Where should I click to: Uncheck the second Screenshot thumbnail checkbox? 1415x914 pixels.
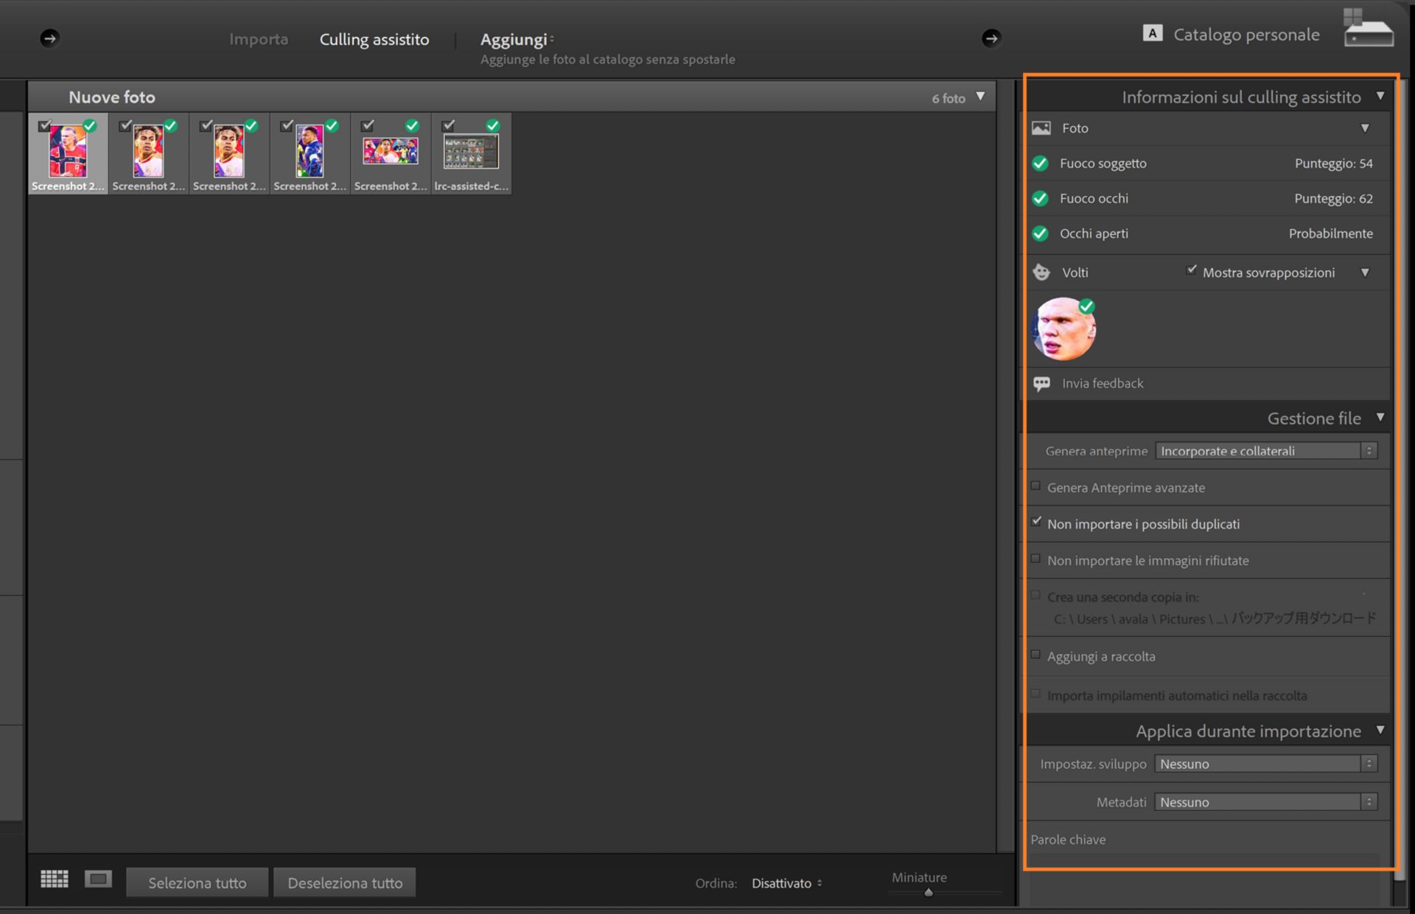tap(126, 125)
